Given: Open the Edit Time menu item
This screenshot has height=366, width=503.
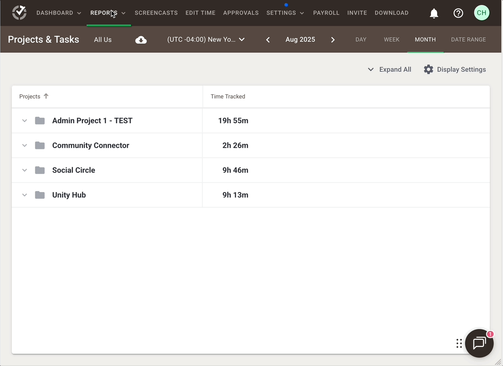Looking at the screenshot, I should pyautogui.click(x=200, y=13).
